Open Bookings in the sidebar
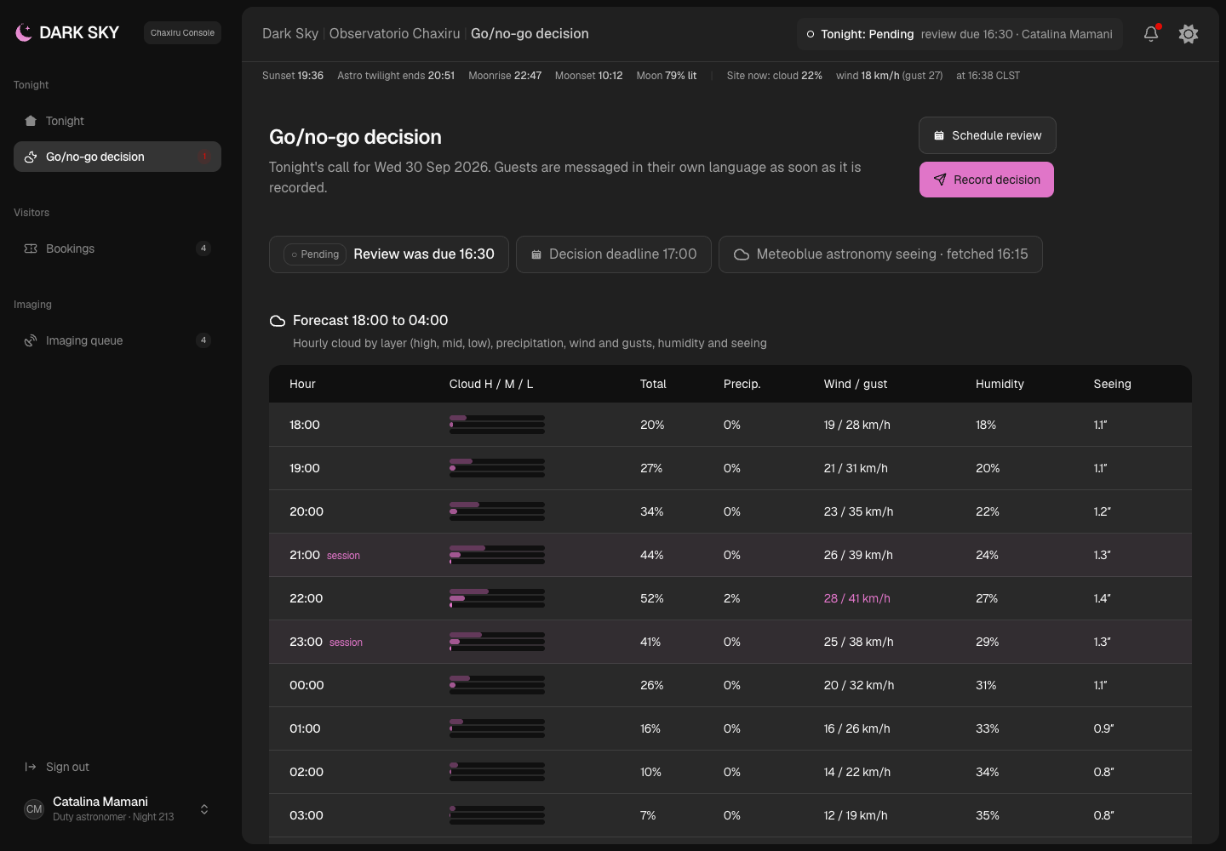Viewport: 1226px width, 851px height. (117, 248)
